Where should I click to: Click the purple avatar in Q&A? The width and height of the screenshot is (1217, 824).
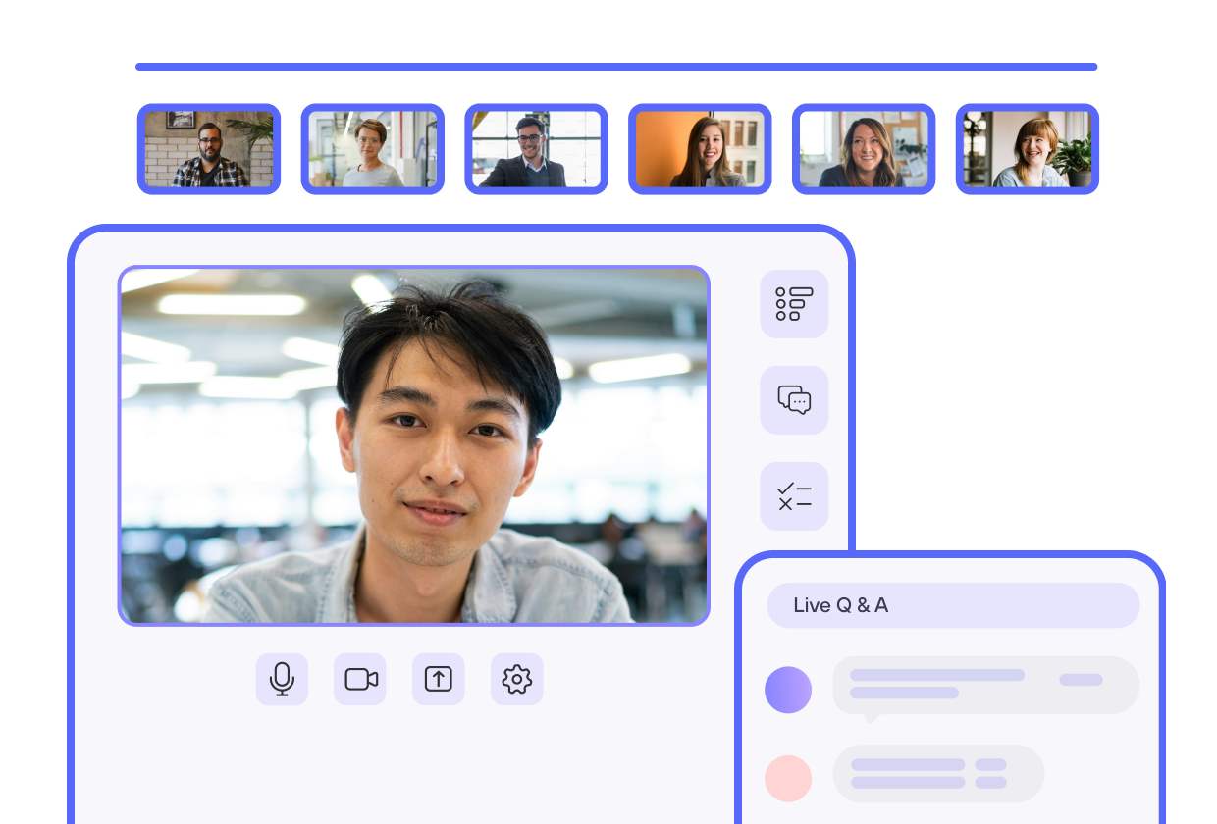788,690
